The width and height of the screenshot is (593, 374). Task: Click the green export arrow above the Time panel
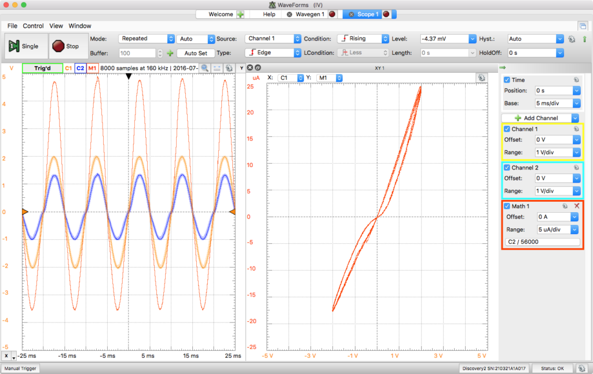pos(502,68)
